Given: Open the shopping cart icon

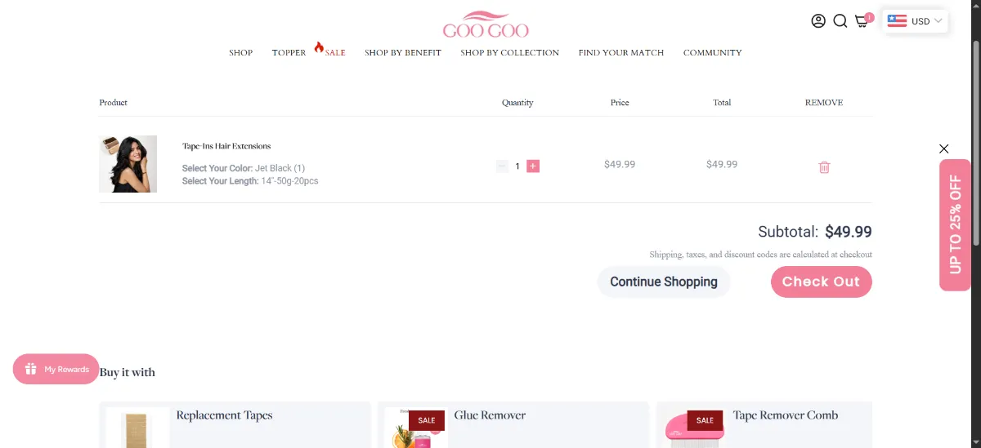Looking at the screenshot, I should click(862, 20).
